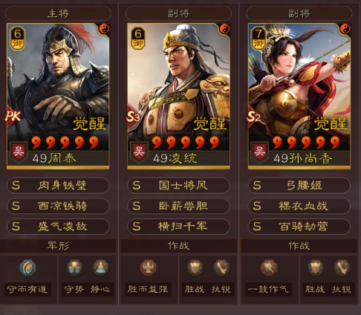Screen dimensions: 361x315
Task: Click the yin-yang icon on 孙尚香's card
Action: (345, 29)
